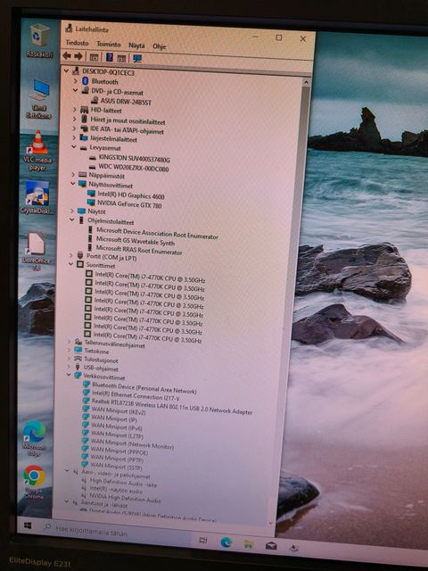Click the Back arrow in Laitehallinta toolbar
This screenshot has height=571, width=428.
pos(67,55)
